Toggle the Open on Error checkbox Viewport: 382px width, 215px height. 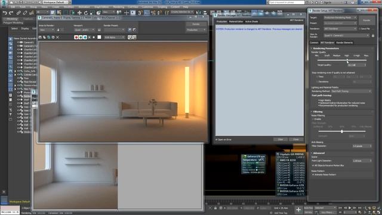point(216,140)
